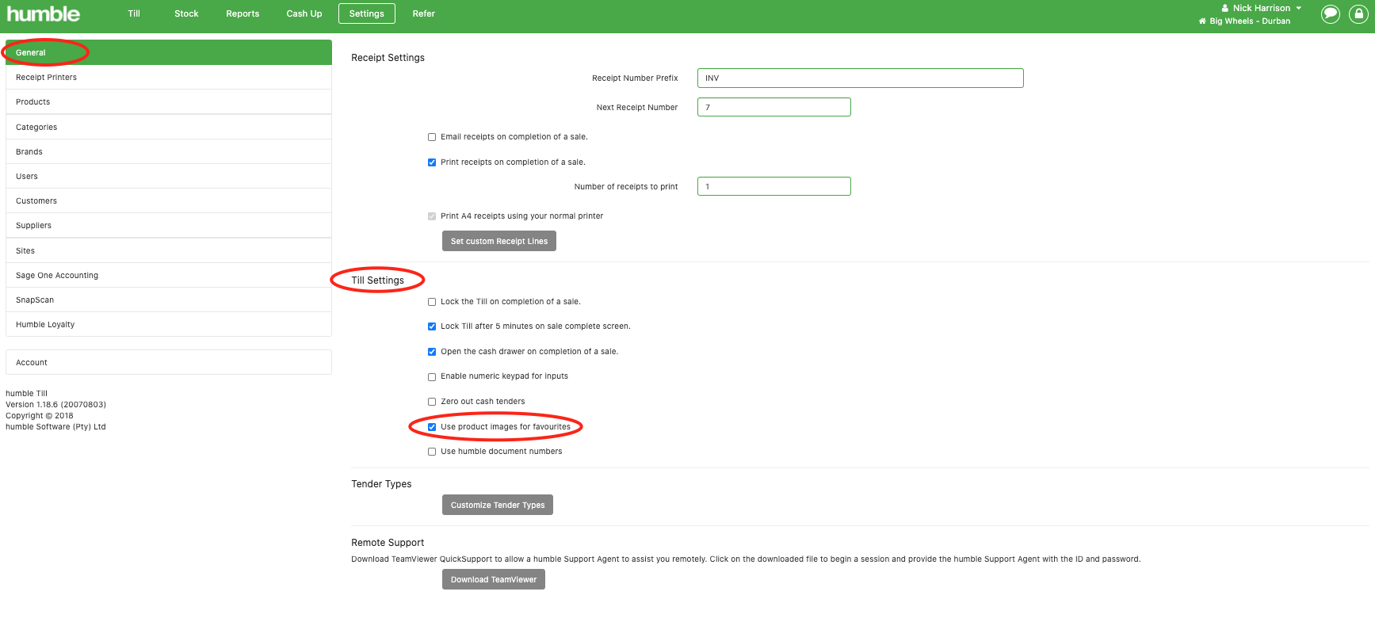Open the SnapScan settings section

point(169,300)
